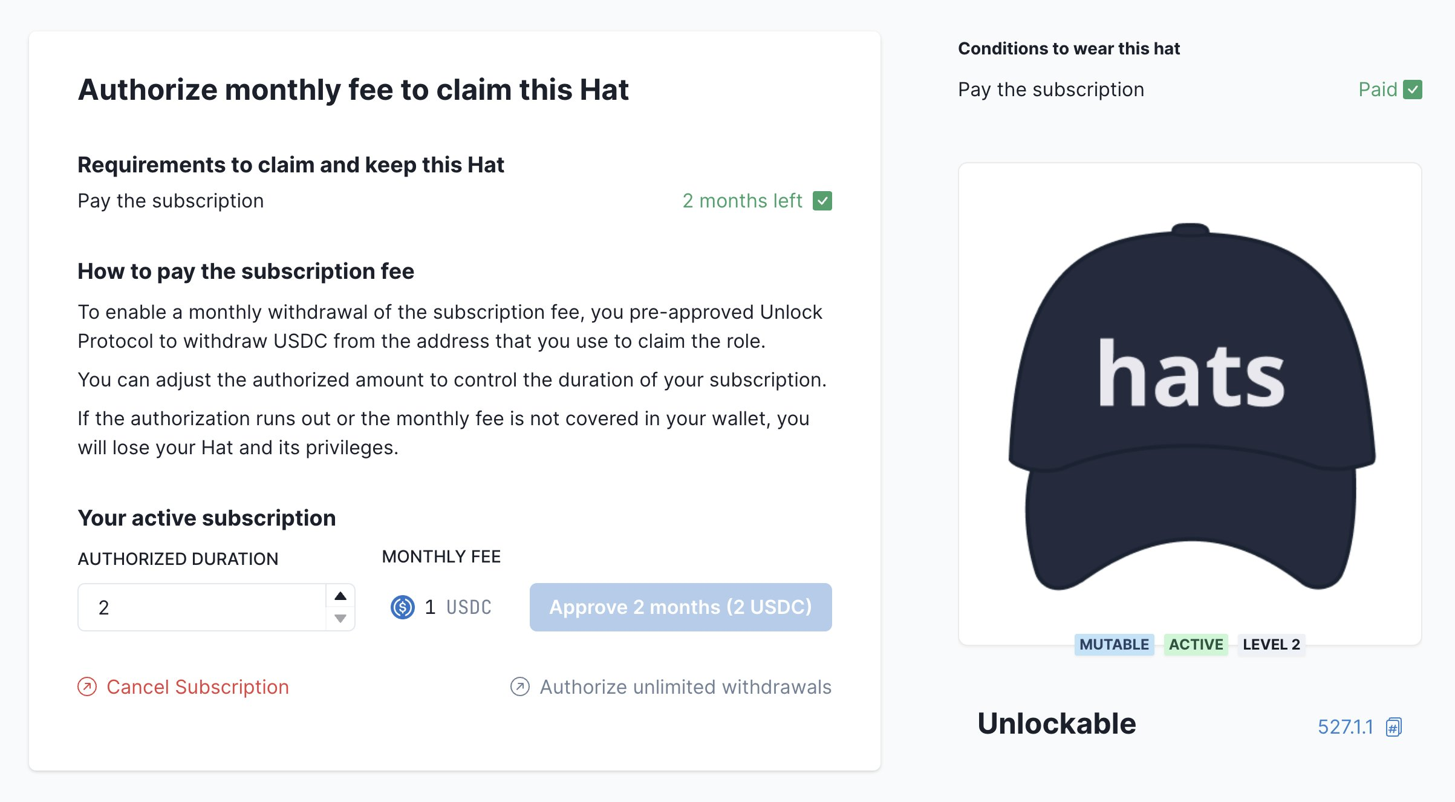This screenshot has width=1455, height=802.
Task: Click the copy hat ID icon
Action: point(1394,726)
